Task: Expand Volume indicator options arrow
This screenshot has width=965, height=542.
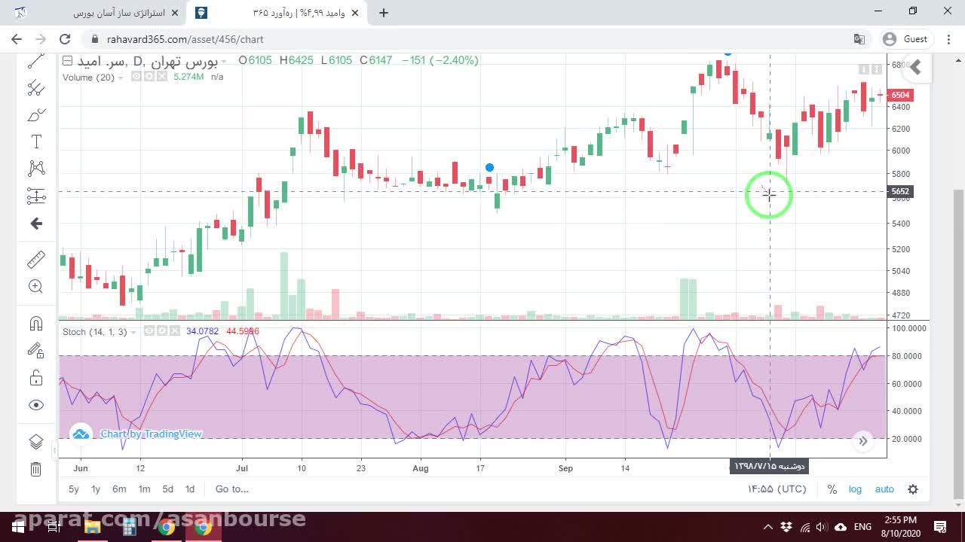Action: click(x=121, y=78)
